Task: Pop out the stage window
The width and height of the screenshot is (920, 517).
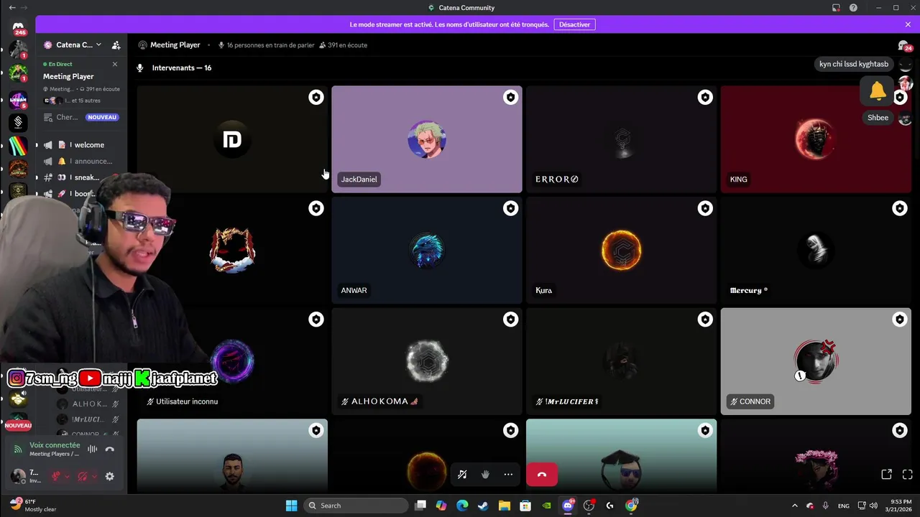Action: tap(886, 474)
